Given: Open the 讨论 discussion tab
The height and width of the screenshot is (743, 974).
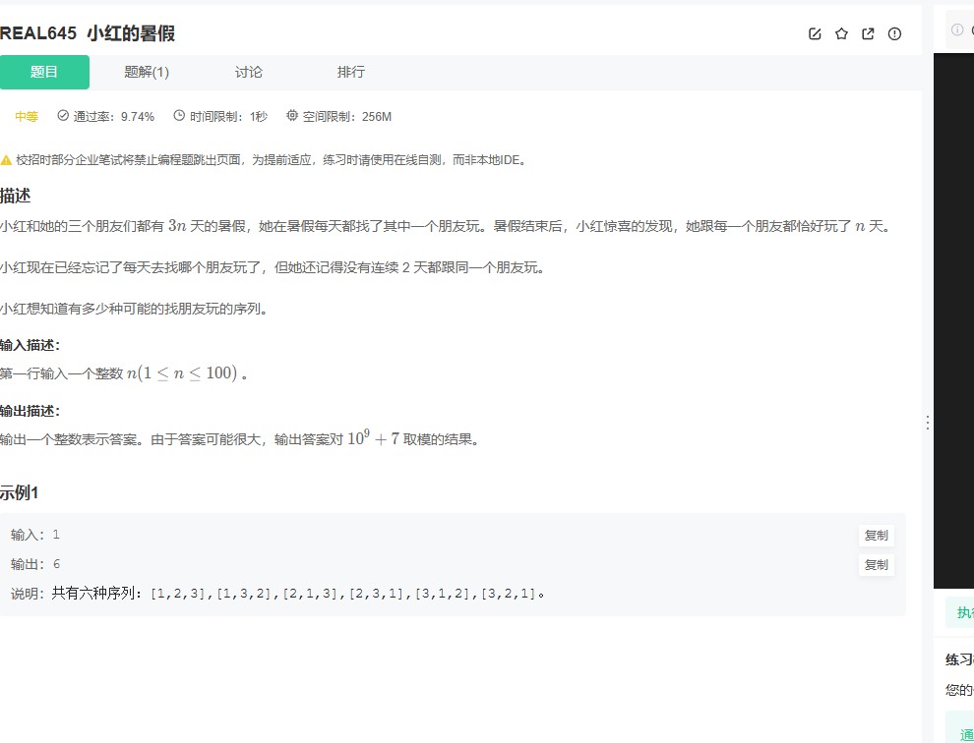Looking at the screenshot, I should point(248,72).
